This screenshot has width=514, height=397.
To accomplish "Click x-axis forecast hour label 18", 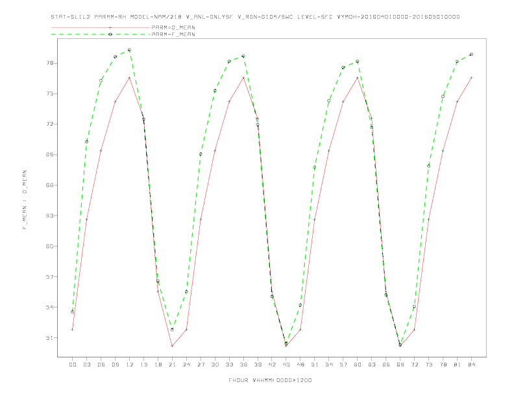I will coord(158,365).
